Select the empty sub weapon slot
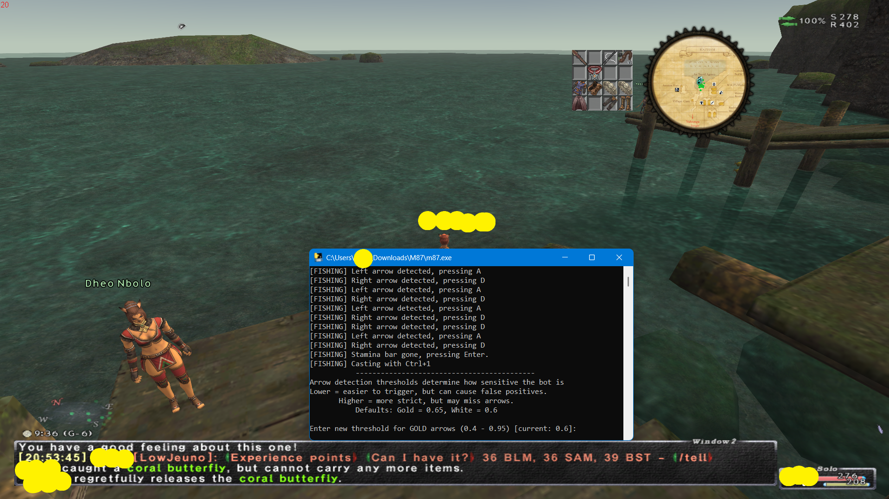889x499 pixels. pos(595,57)
